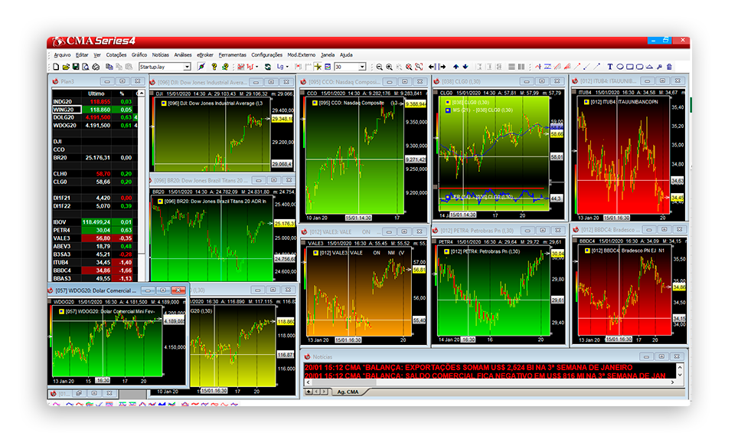The image size is (738, 443).
Task: Click the compass icon next to layout box
Action: [201, 67]
